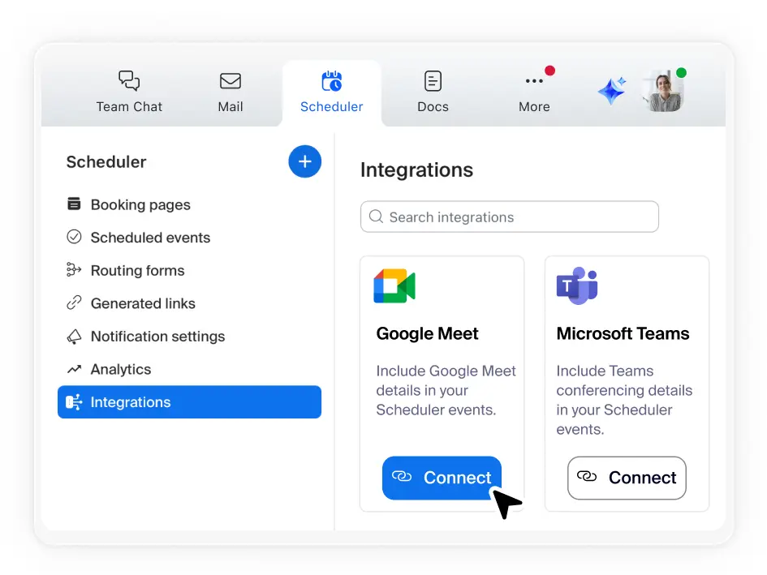
Task: Open Booking pages in sidebar
Action: (x=140, y=204)
